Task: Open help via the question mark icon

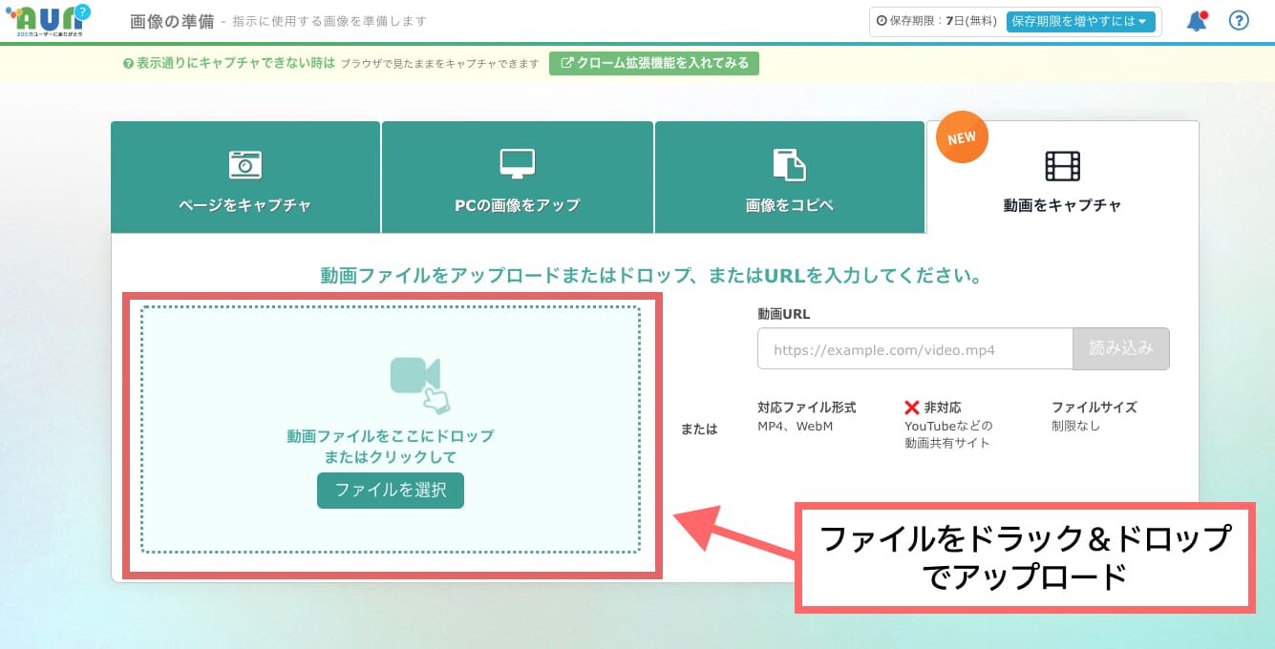Action: [x=1239, y=20]
